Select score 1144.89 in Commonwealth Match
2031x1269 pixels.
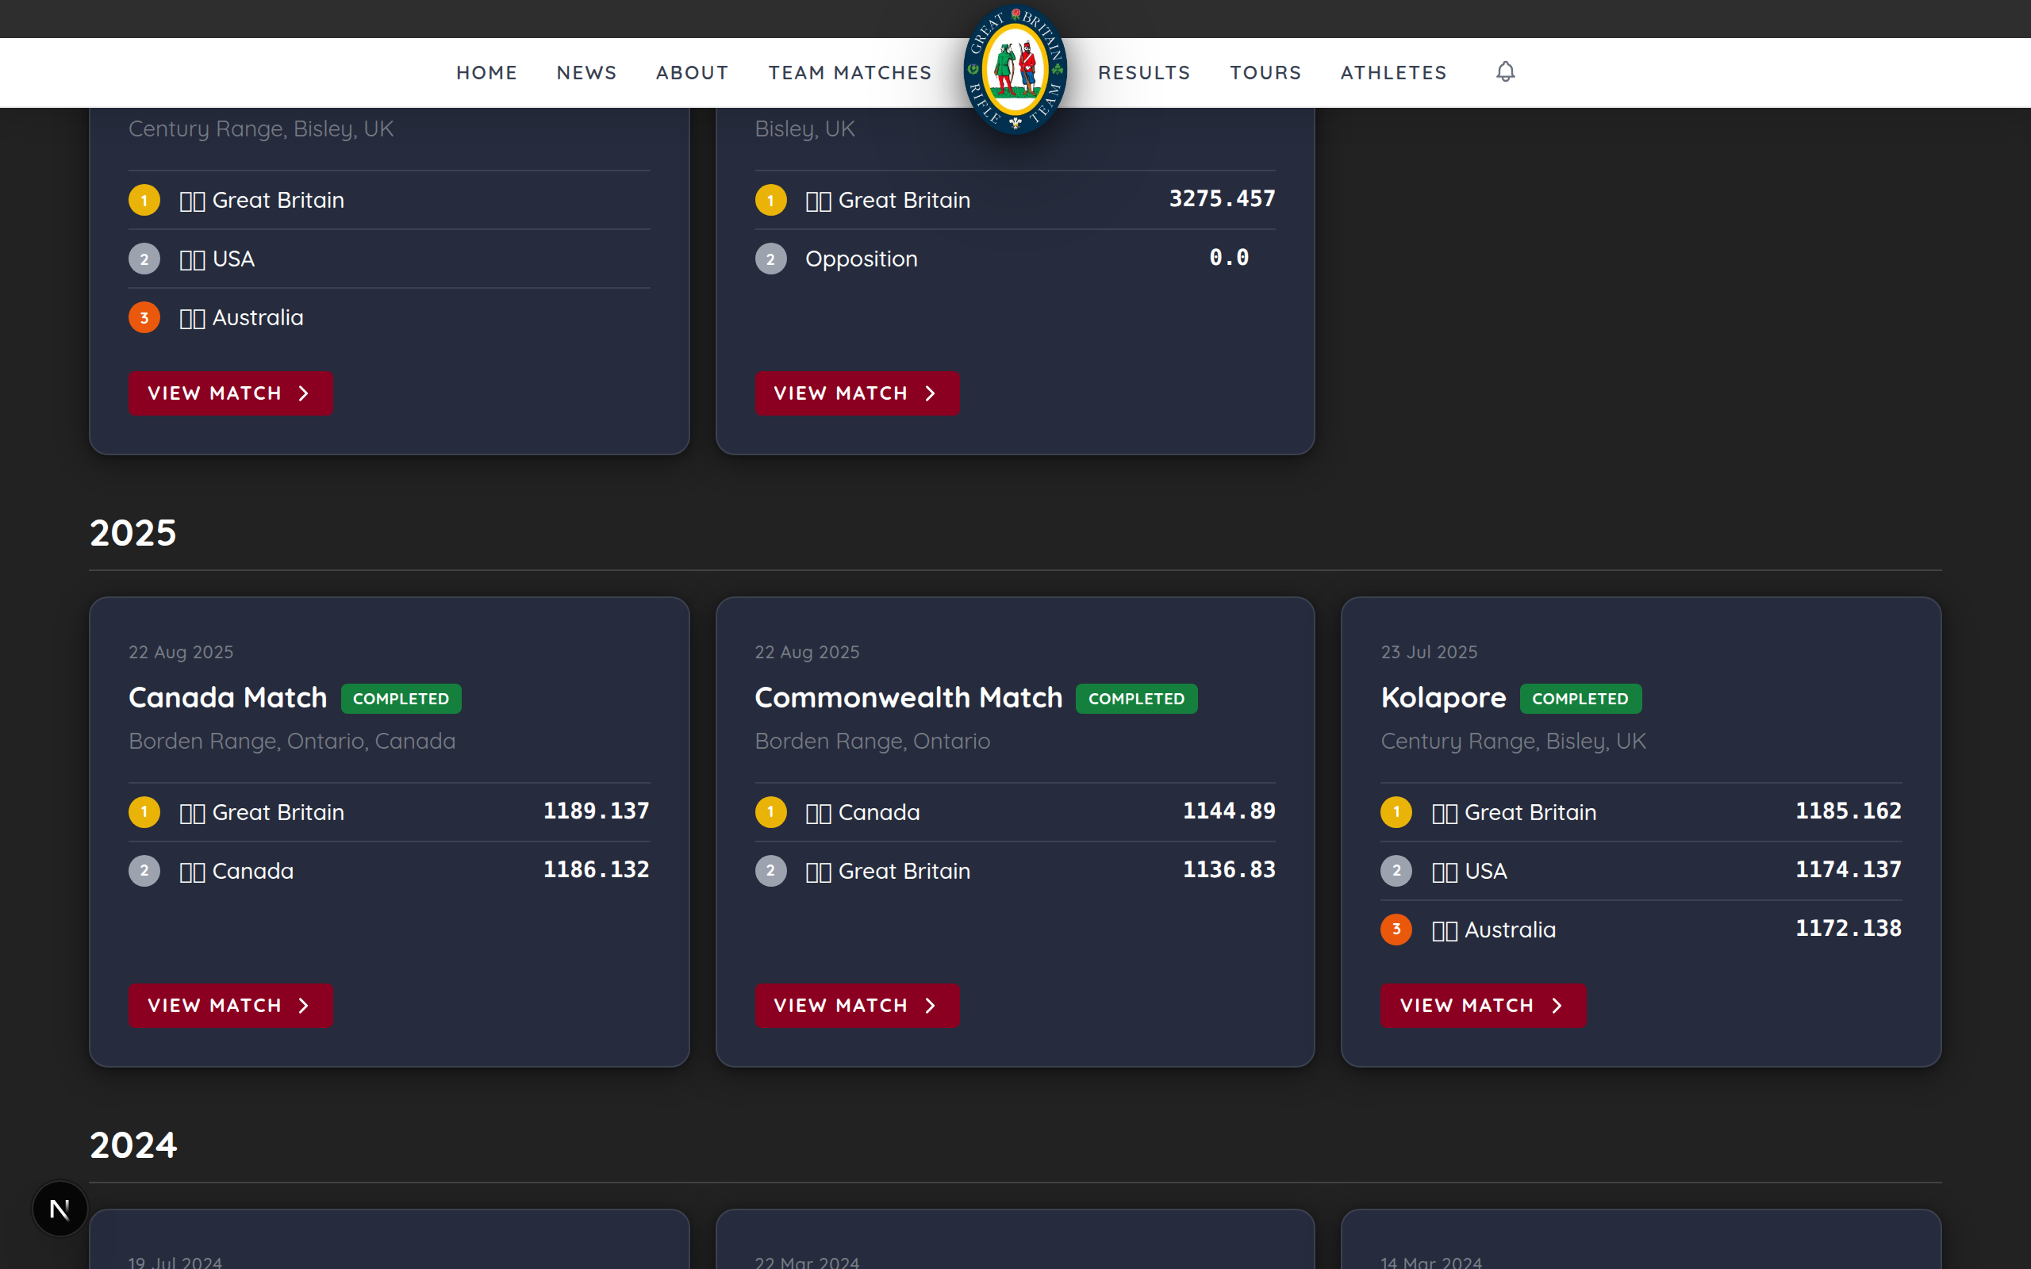point(1229,811)
